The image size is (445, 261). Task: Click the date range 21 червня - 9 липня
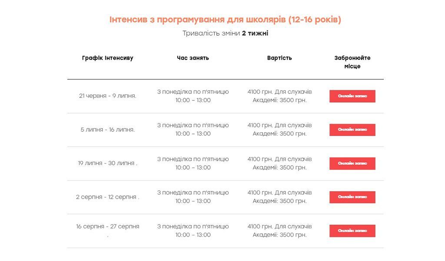[x=109, y=96]
